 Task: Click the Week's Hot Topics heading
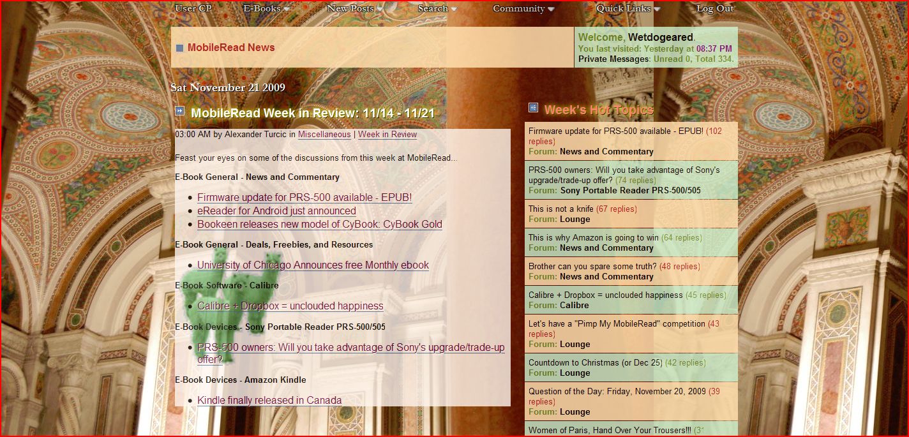click(x=599, y=110)
